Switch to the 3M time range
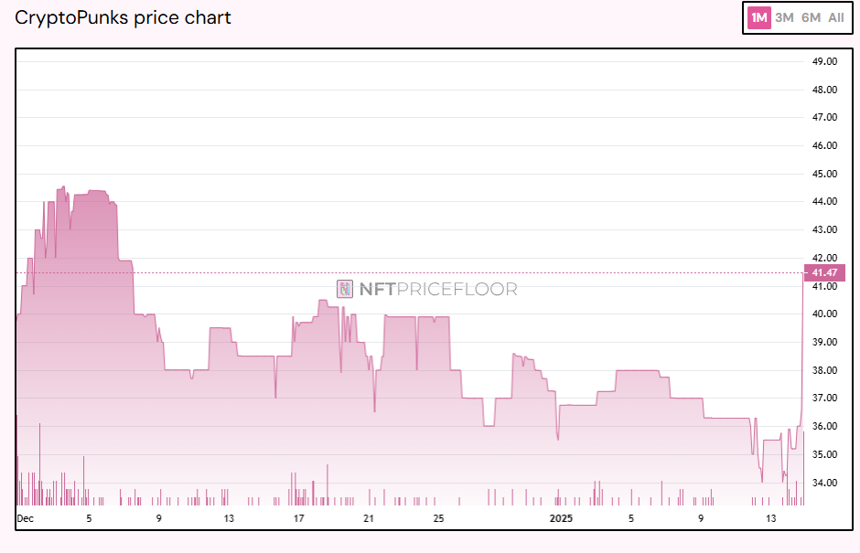The width and height of the screenshot is (860, 553). click(784, 17)
